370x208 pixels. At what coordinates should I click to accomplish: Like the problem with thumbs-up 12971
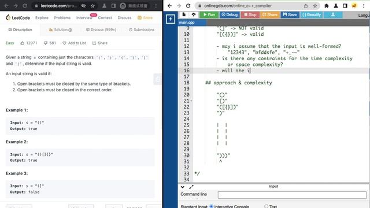[x=29, y=43]
